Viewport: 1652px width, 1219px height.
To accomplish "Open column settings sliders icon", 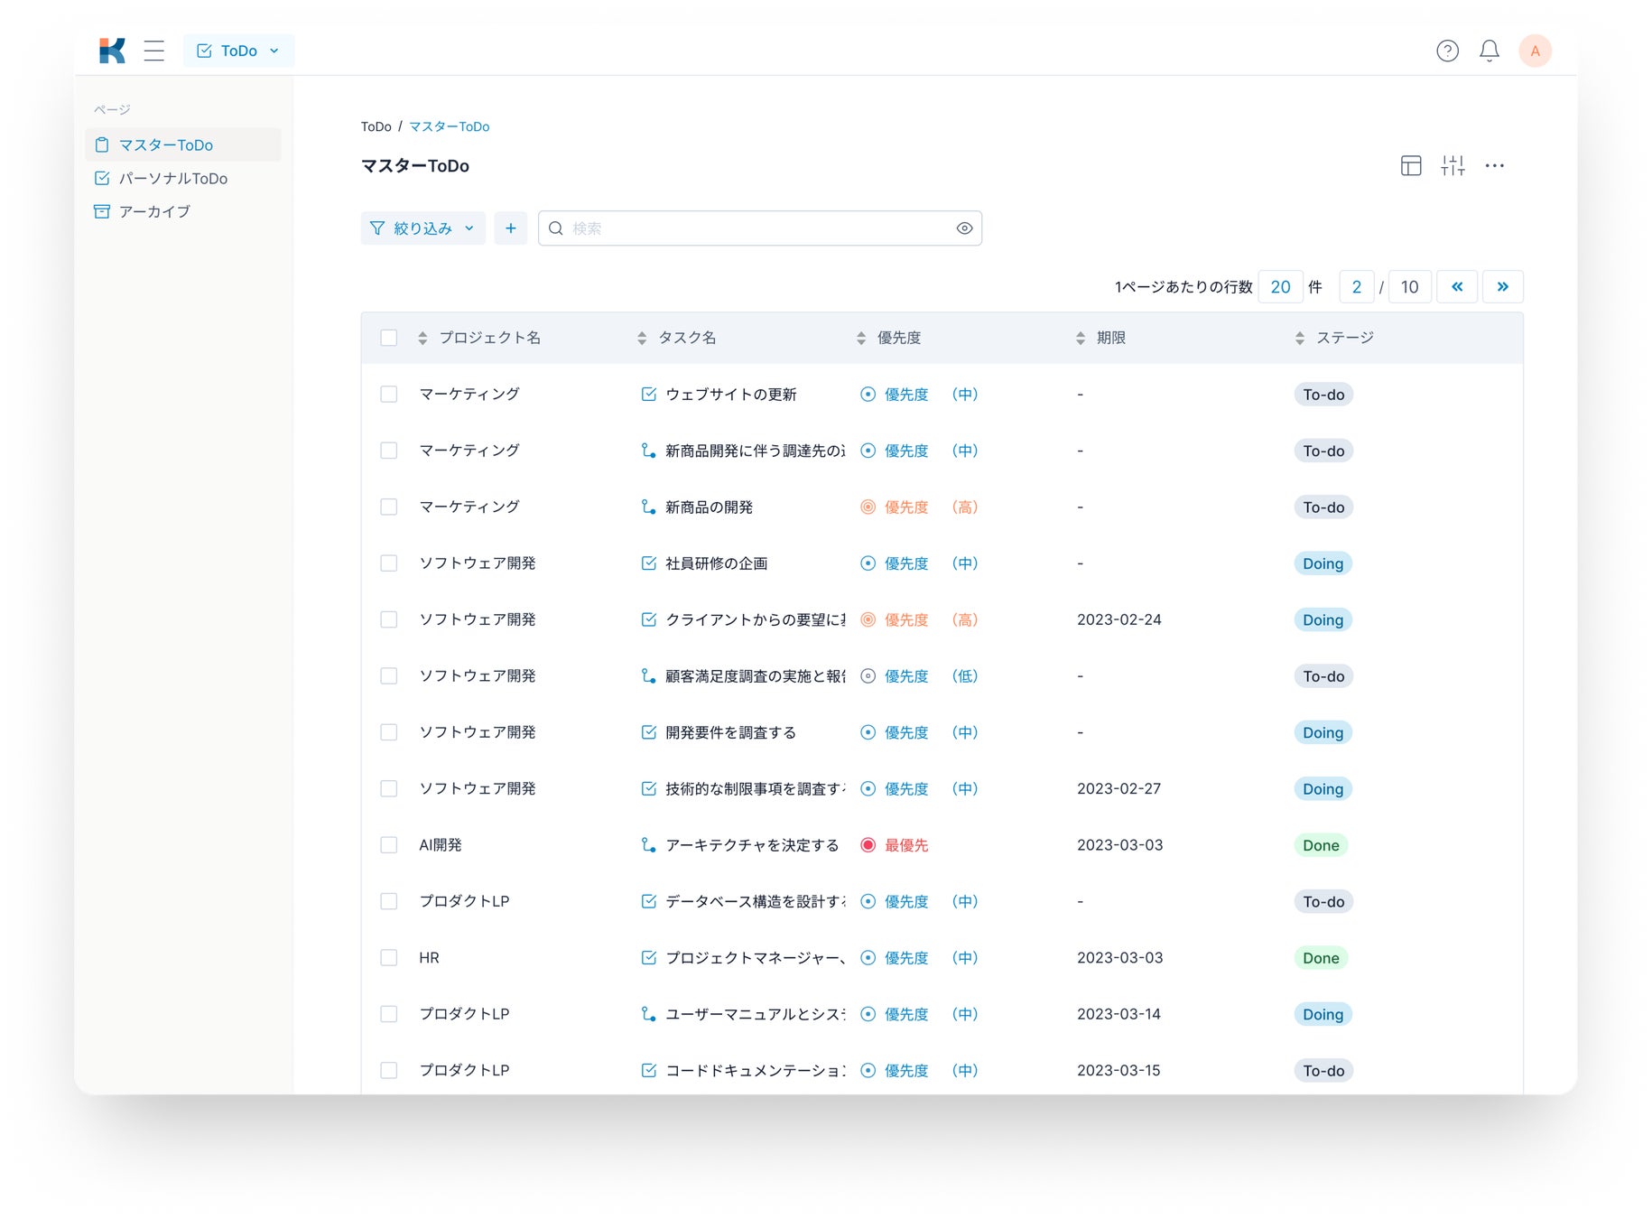I will pos(1452,165).
